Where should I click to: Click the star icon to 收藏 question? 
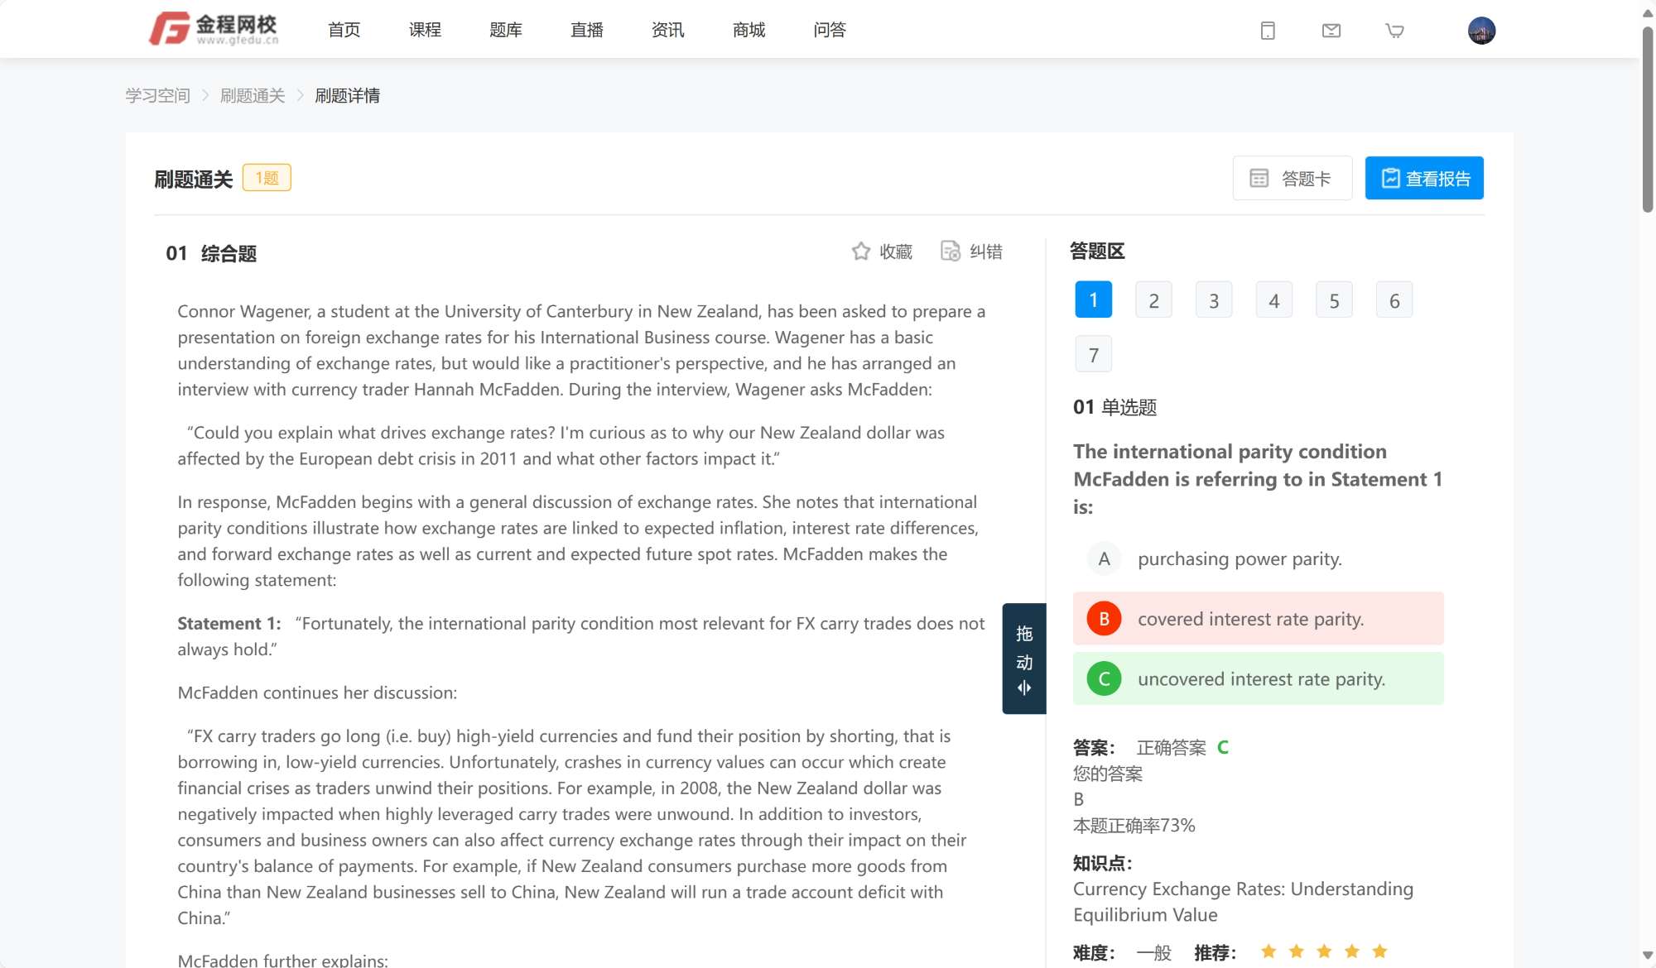tap(861, 252)
